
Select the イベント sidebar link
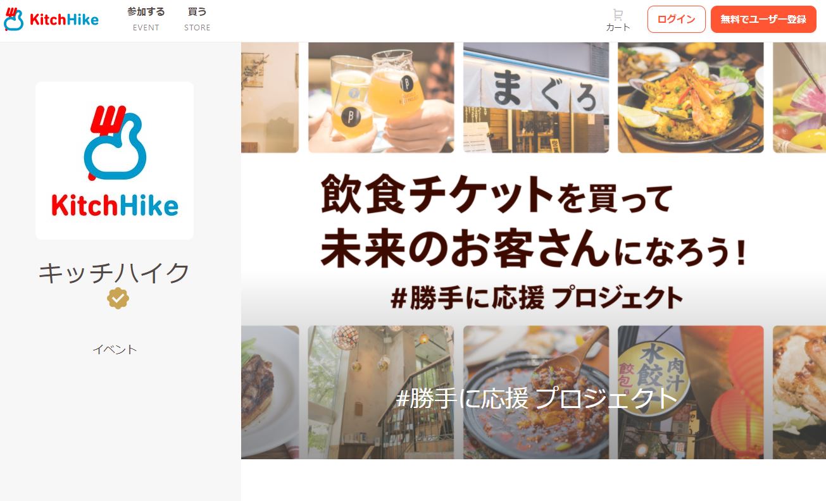(115, 349)
